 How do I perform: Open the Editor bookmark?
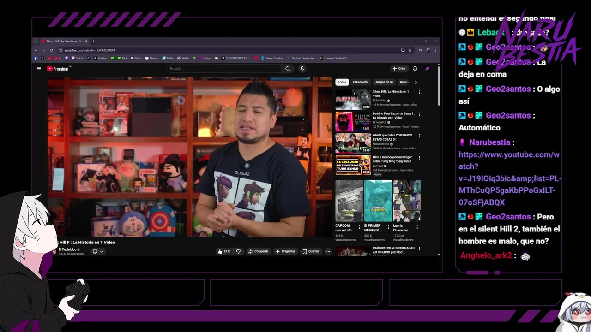[168, 58]
